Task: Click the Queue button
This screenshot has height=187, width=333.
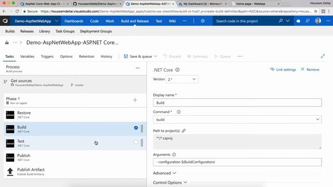Action: [223, 57]
